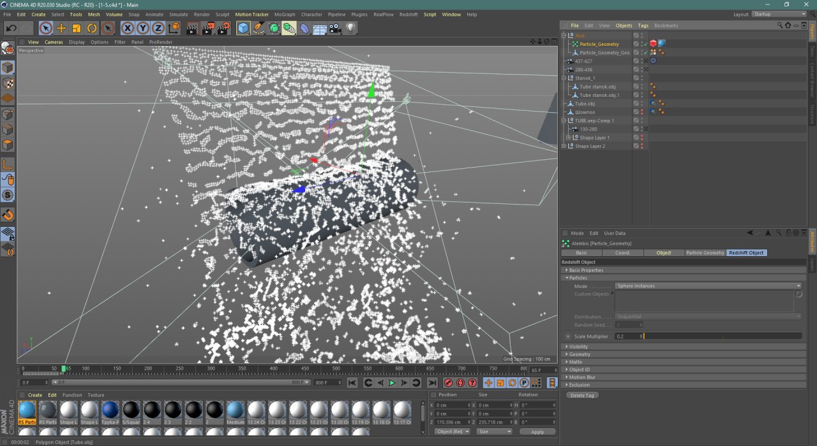Select the Medium material thumbnail
The image size is (817, 446).
pos(236,413)
